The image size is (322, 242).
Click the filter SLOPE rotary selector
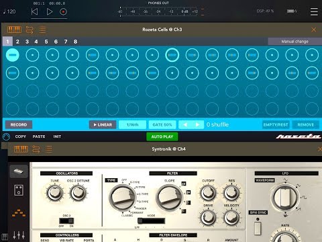(x=170, y=198)
